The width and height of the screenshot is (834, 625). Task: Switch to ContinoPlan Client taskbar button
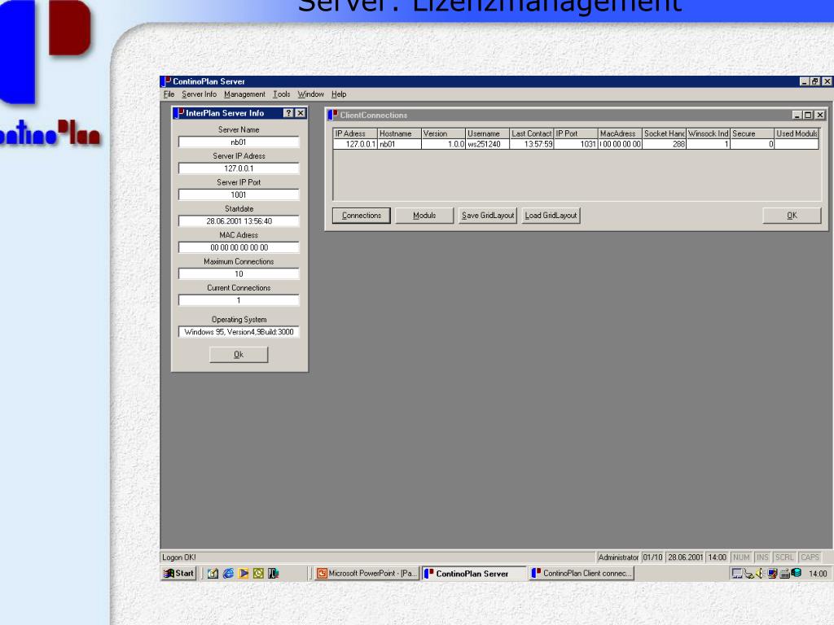tap(582, 574)
